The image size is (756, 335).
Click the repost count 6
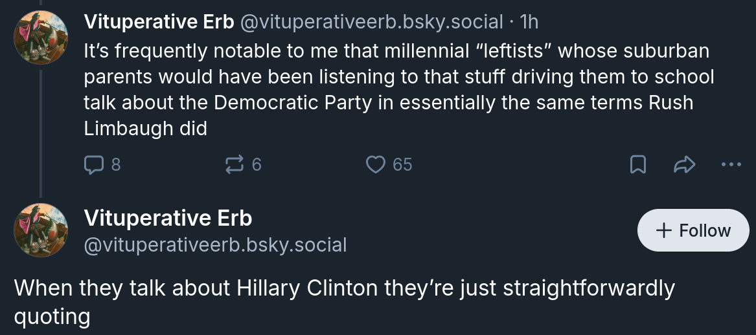pos(257,165)
